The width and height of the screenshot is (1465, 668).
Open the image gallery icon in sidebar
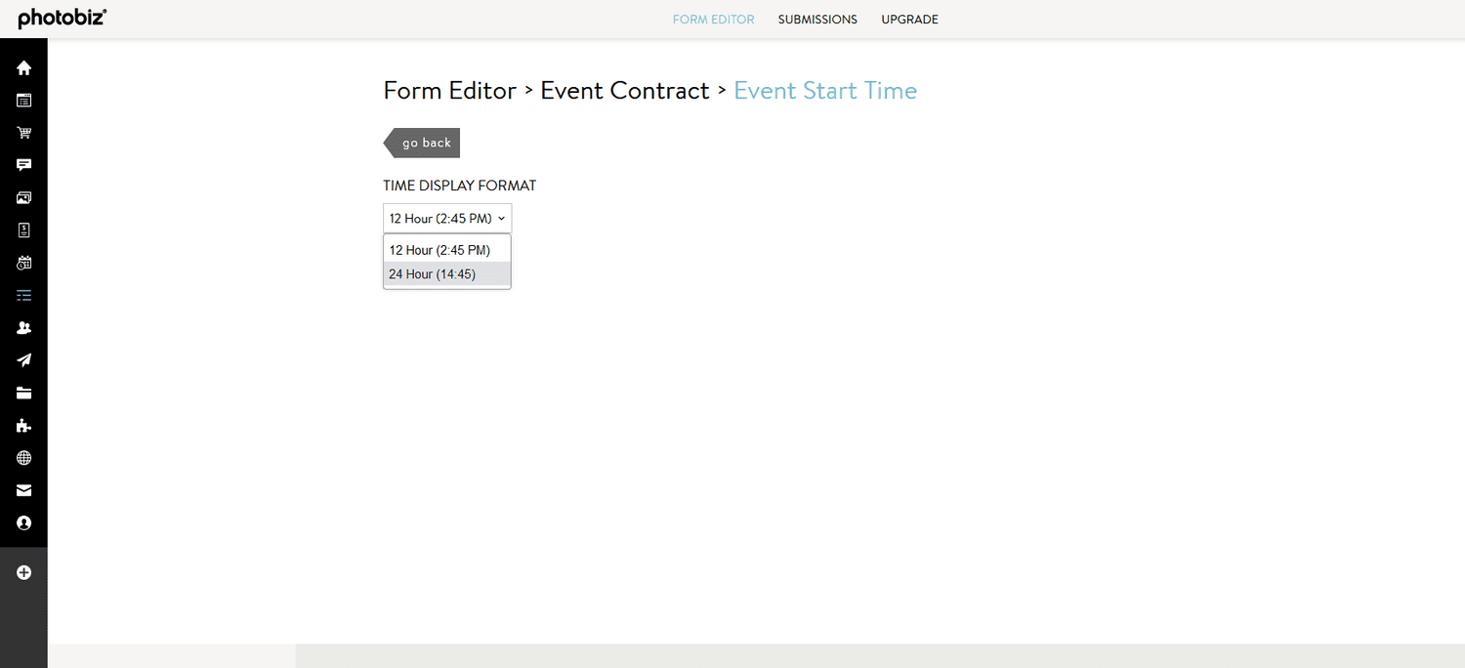[23, 197]
